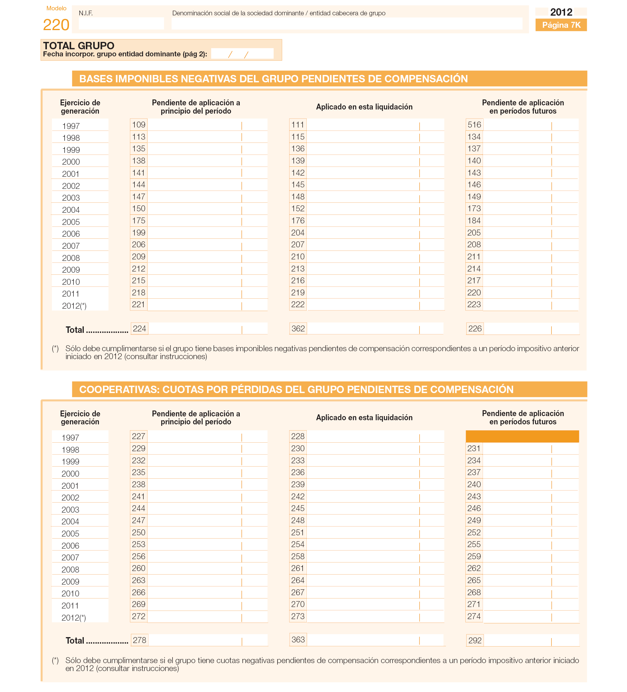Click field 214 for year 2009

531,269
